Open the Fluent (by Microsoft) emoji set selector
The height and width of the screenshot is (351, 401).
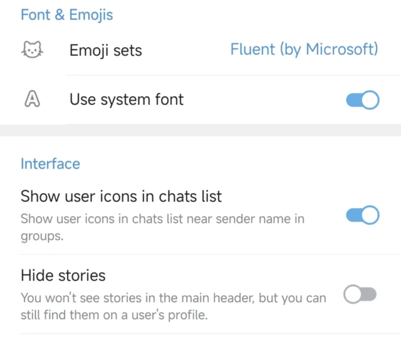click(304, 50)
